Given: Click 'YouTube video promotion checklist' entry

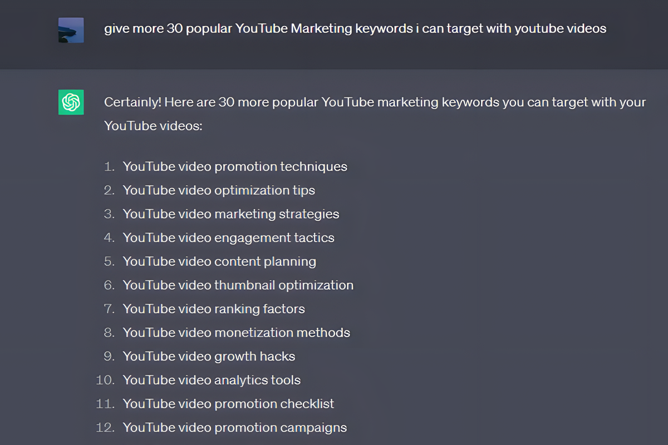Looking at the screenshot, I should [x=228, y=403].
